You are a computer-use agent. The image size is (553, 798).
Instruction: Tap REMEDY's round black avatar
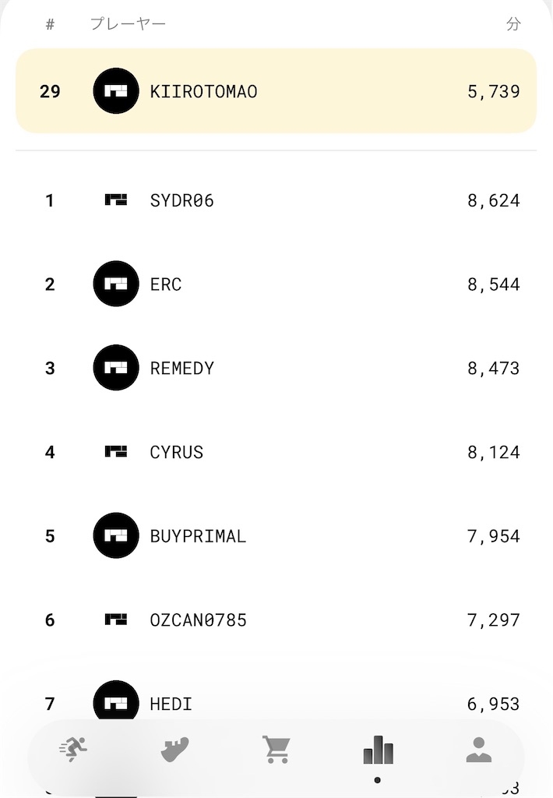pyautogui.click(x=116, y=368)
